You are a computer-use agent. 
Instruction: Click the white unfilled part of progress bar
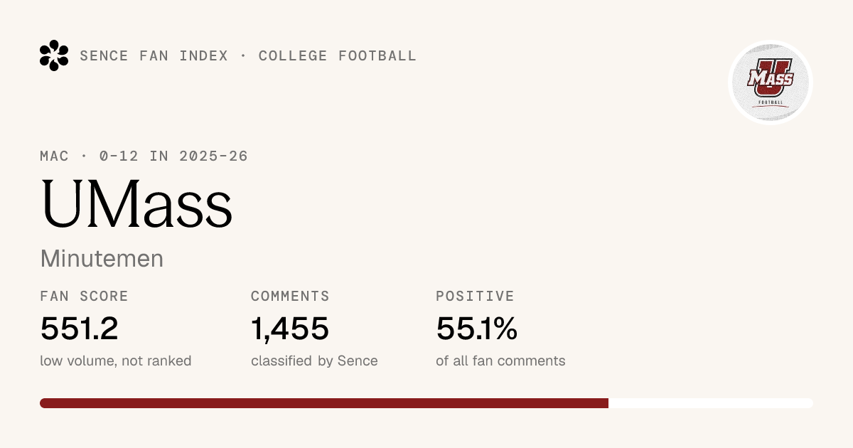[x=711, y=403]
